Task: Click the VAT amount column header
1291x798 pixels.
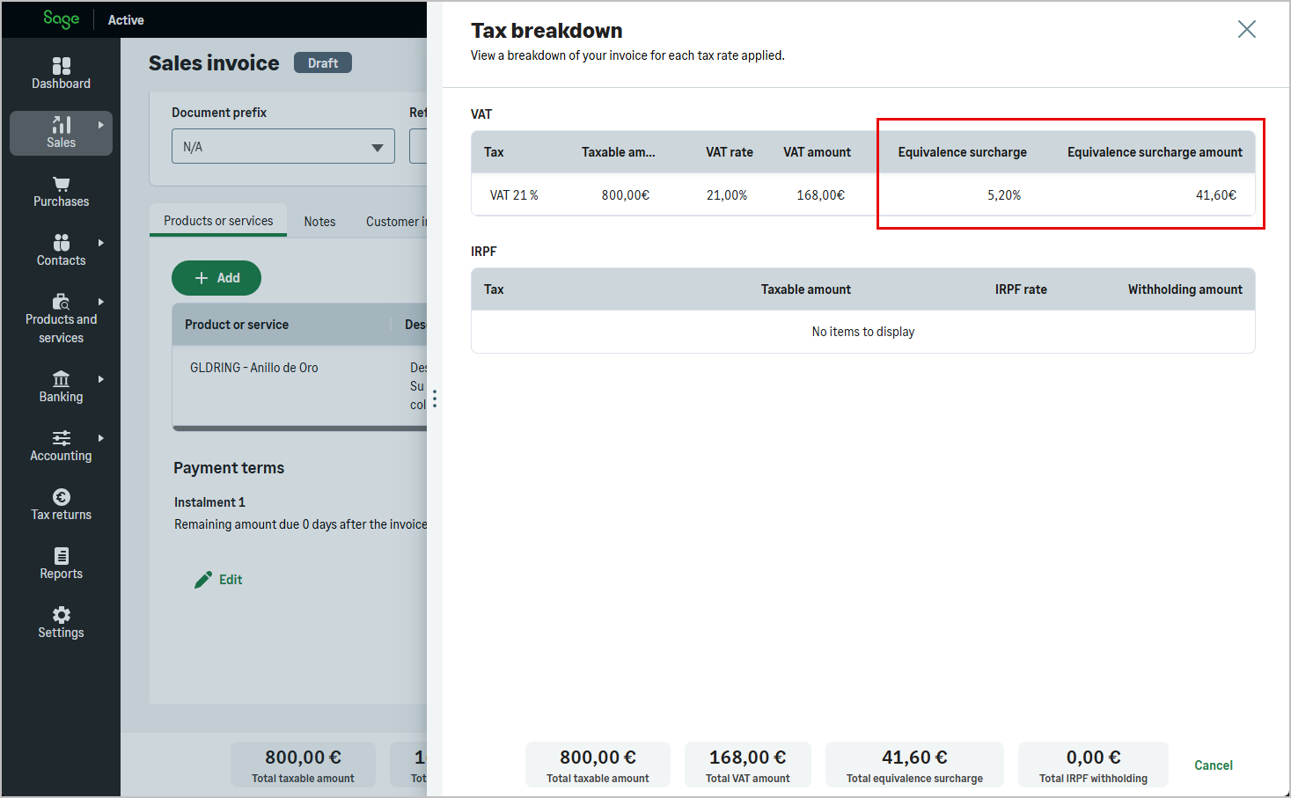Action: click(818, 152)
